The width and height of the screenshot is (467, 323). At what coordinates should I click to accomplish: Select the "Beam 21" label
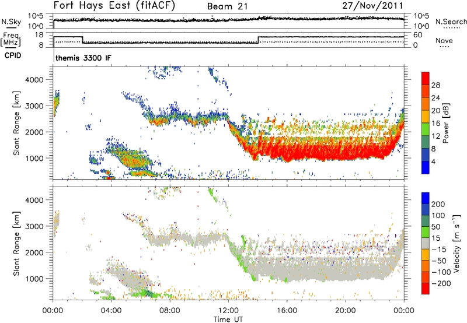tap(227, 6)
